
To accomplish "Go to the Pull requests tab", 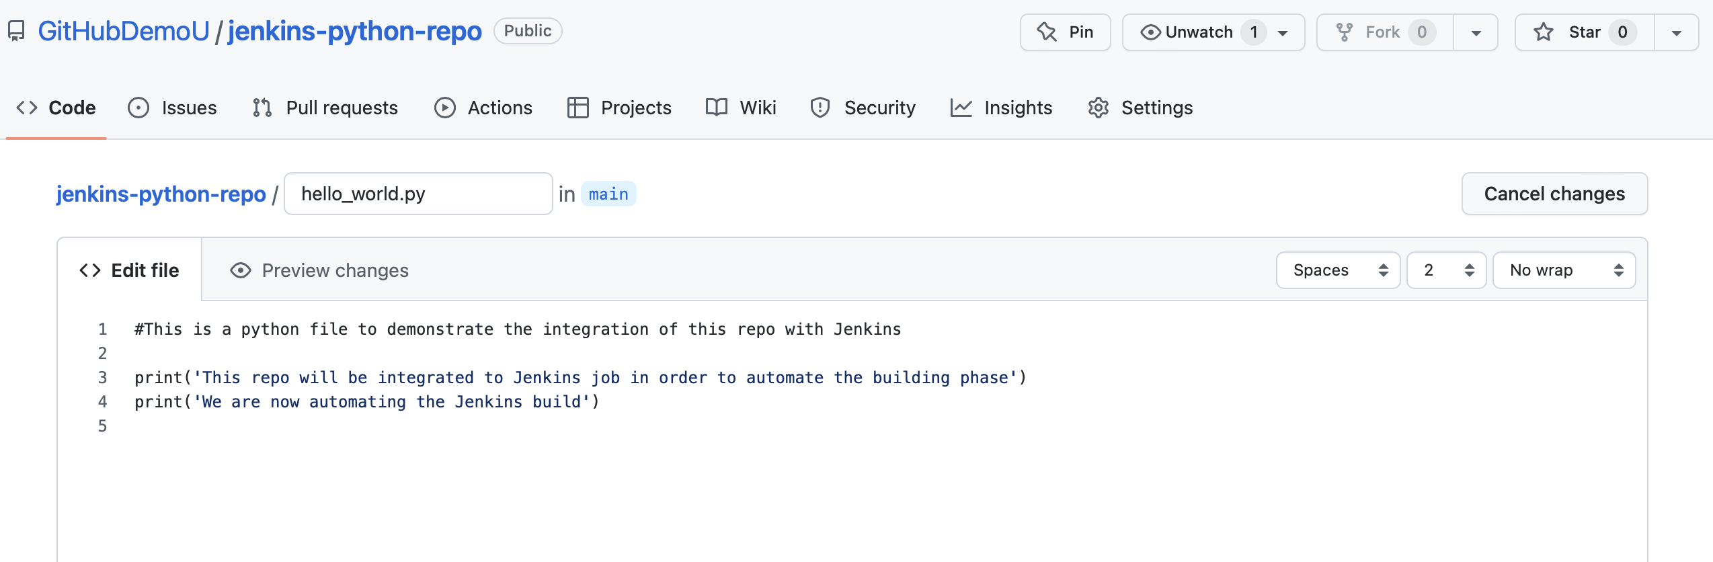I will pyautogui.click(x=325, y=108).
